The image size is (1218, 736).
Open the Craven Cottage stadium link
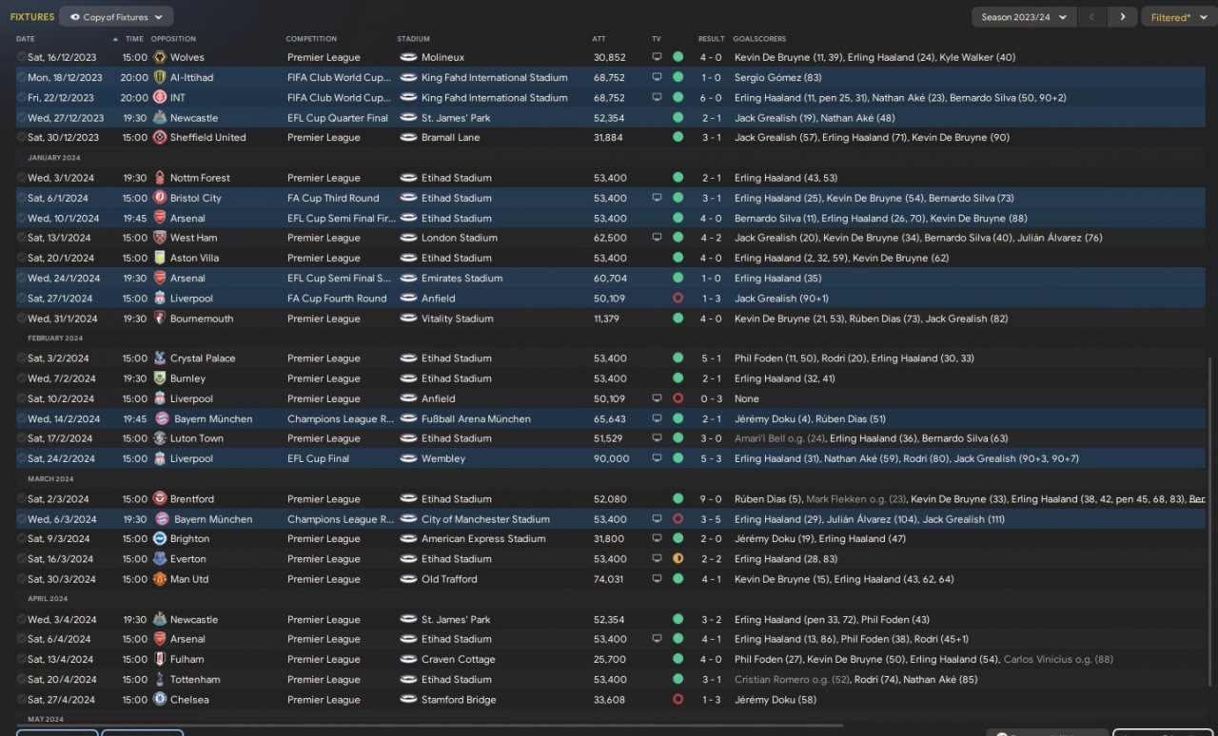459,659
